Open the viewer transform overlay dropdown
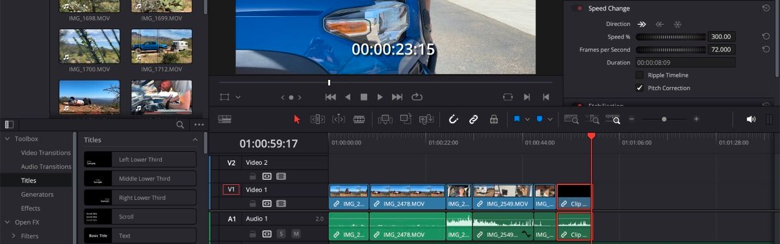The width and height of the screenshot is (780, 244). [238, 97]
